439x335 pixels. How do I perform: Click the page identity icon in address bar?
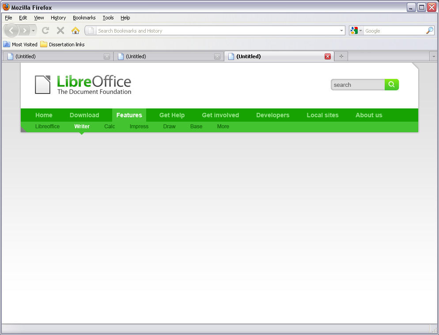91,31
